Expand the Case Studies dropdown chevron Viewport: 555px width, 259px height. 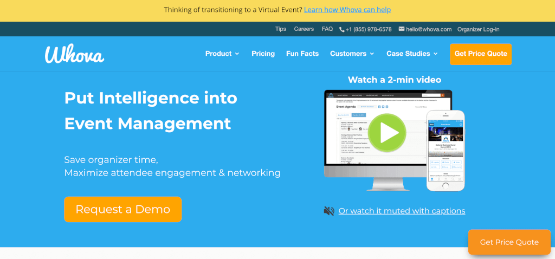(x=435, y=54)
